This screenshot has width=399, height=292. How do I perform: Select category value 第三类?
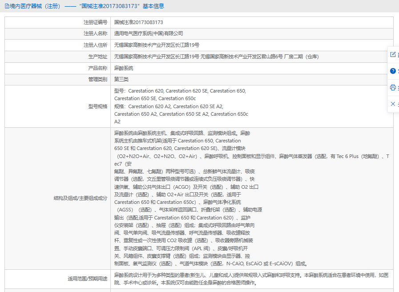[121, 79]
